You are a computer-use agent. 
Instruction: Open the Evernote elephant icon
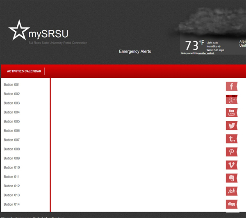point(232,178)
